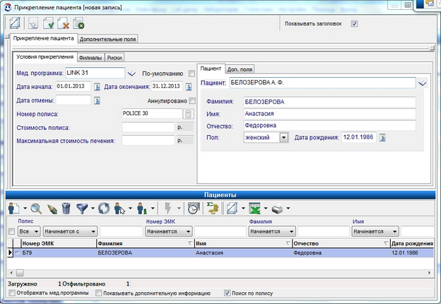441x304 pixels.
Task: Click the clock schedule icon
Action: pyautogui.click(x=194, y=209)
